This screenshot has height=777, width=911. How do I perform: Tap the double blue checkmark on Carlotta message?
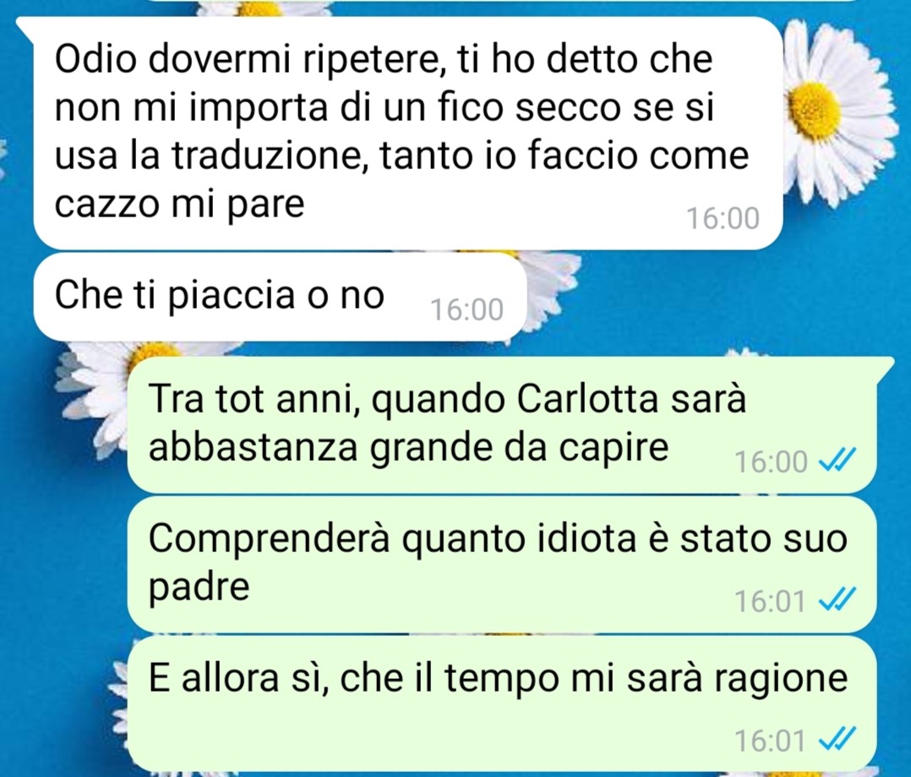837,462
